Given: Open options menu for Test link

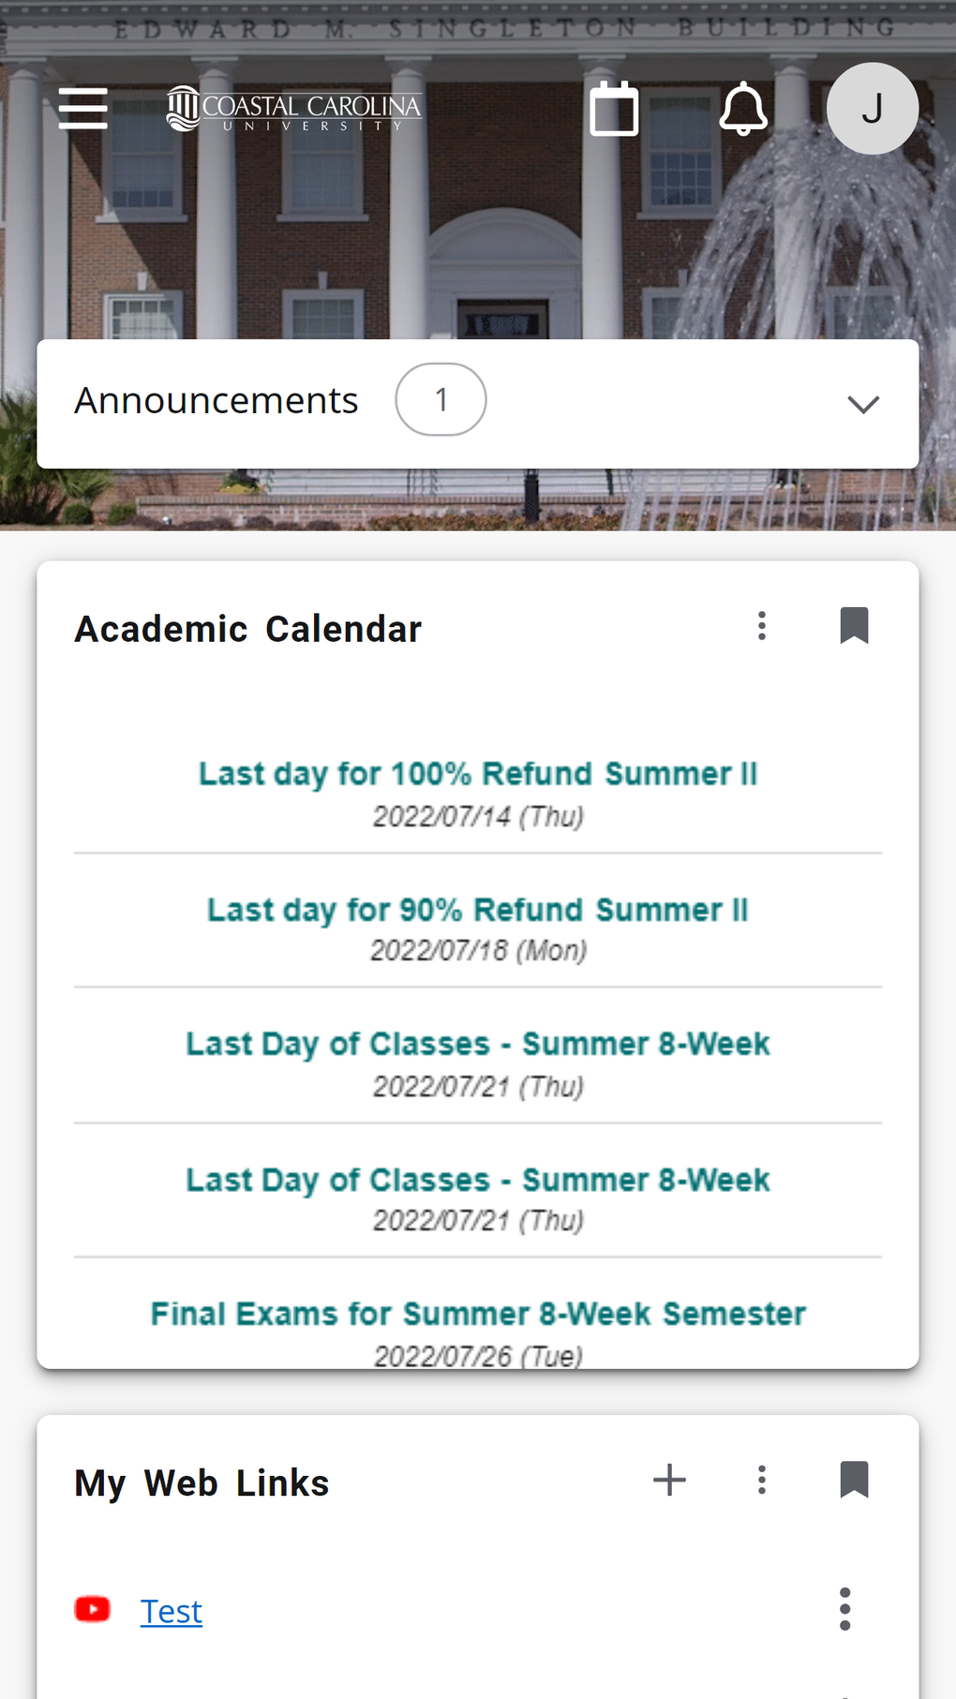Looking at the screenshot, I should coord(844,1610).
